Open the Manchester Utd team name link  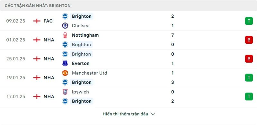click(x=90, y=73)
